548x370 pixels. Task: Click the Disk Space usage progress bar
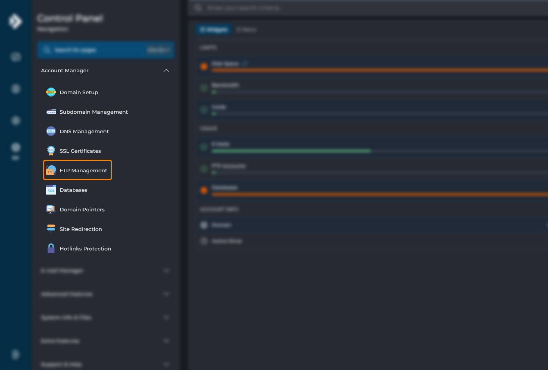[x=352, y=70]
